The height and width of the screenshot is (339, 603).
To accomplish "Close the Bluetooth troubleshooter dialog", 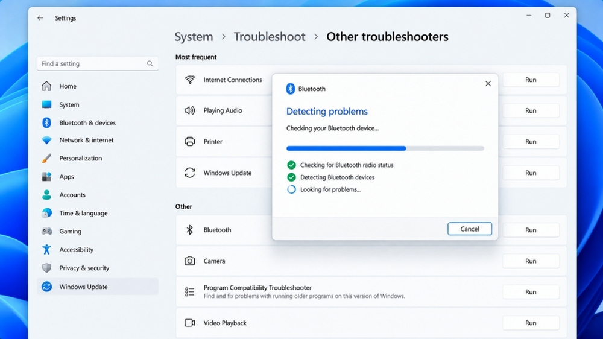I will pos(488,83).
